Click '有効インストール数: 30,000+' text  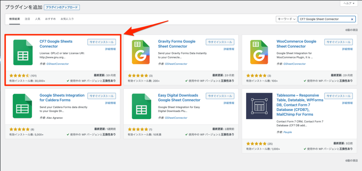coord(27,81)
